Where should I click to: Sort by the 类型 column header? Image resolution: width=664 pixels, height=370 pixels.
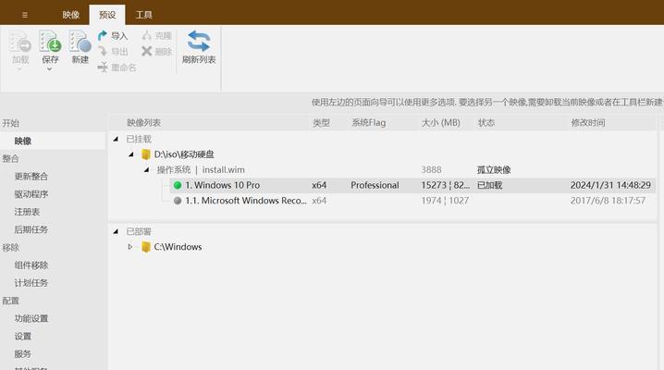click(x=321, y=123)
